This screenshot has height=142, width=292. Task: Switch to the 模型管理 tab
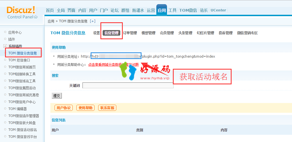click(x=149, y=33)
